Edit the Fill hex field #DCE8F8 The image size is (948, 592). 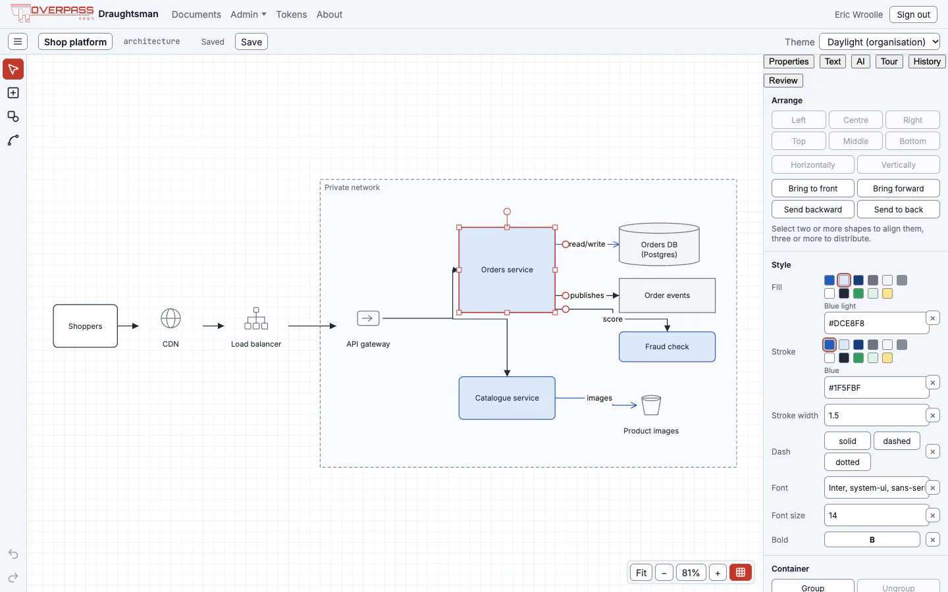click(876, 323)
